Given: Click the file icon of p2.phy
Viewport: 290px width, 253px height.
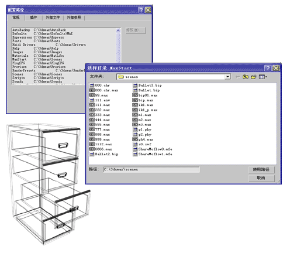Looking at the screenshot, I should 135,135.
